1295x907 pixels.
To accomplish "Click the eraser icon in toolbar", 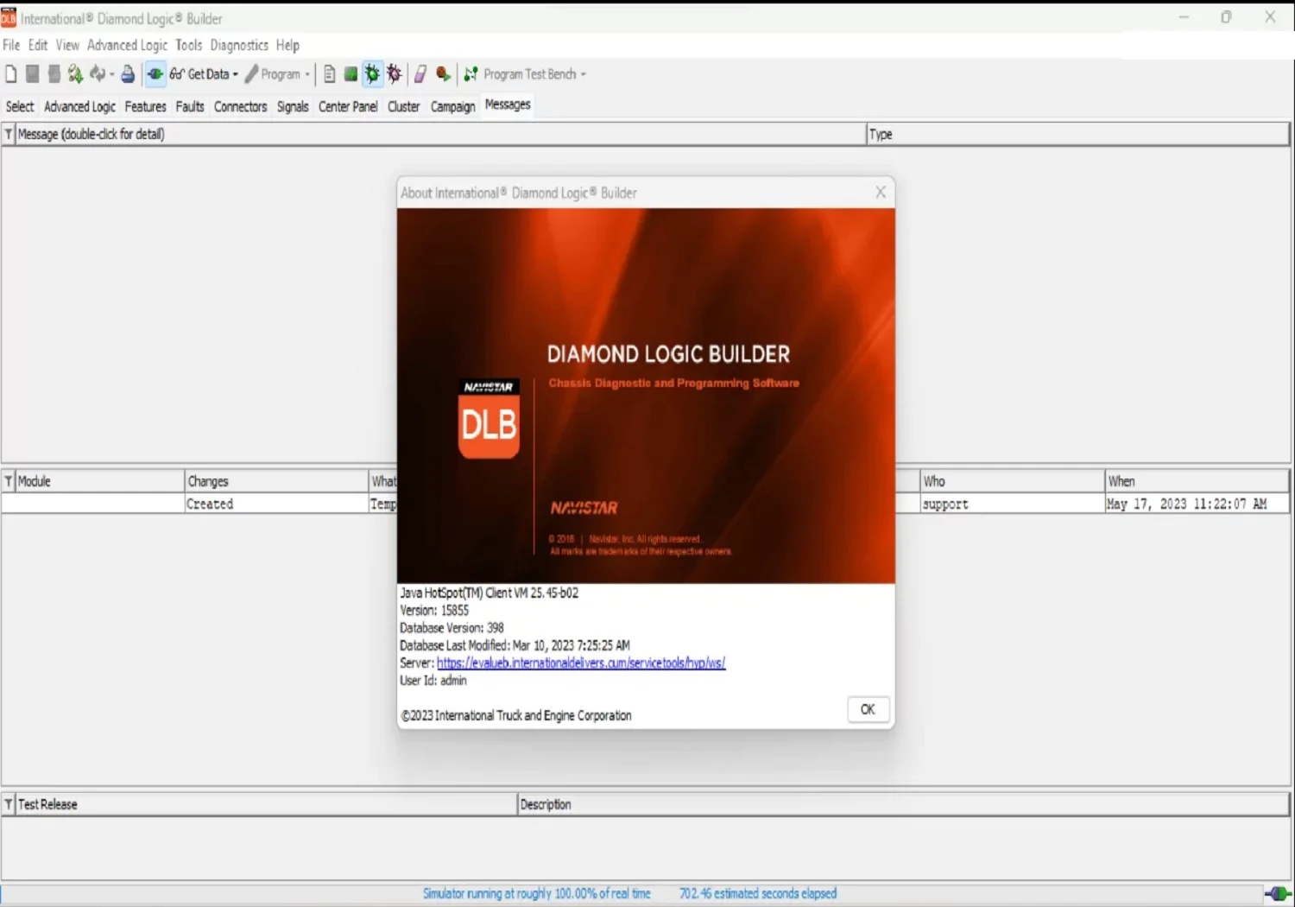I will pos(420,74).
